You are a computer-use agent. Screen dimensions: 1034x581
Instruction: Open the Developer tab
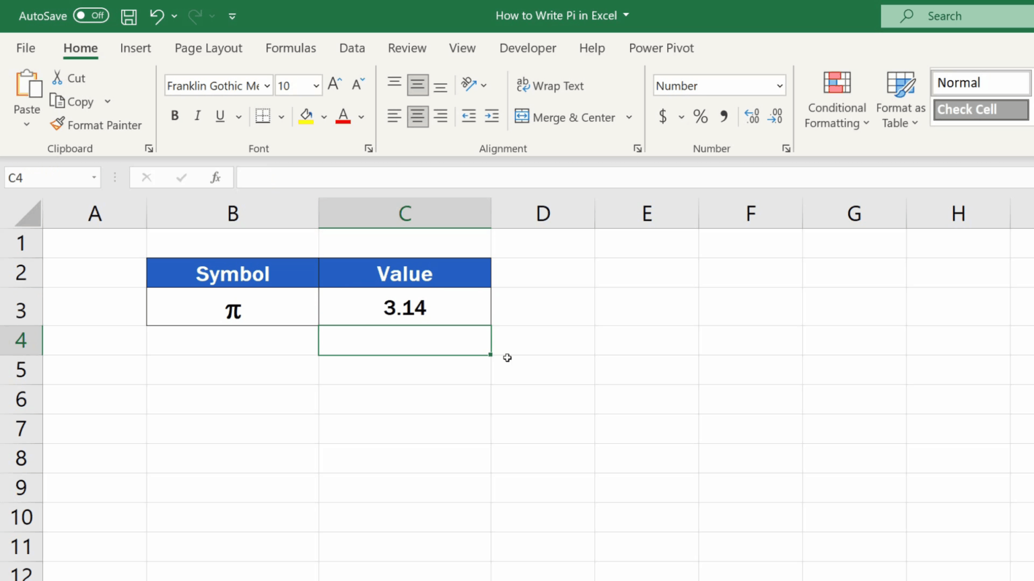[528, 48]
